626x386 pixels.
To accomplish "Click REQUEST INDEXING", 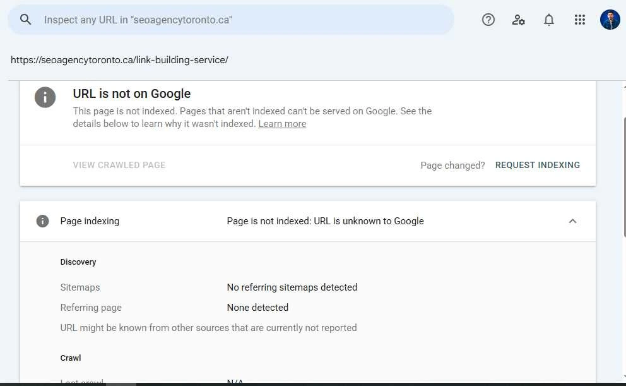I will [538, 165].
